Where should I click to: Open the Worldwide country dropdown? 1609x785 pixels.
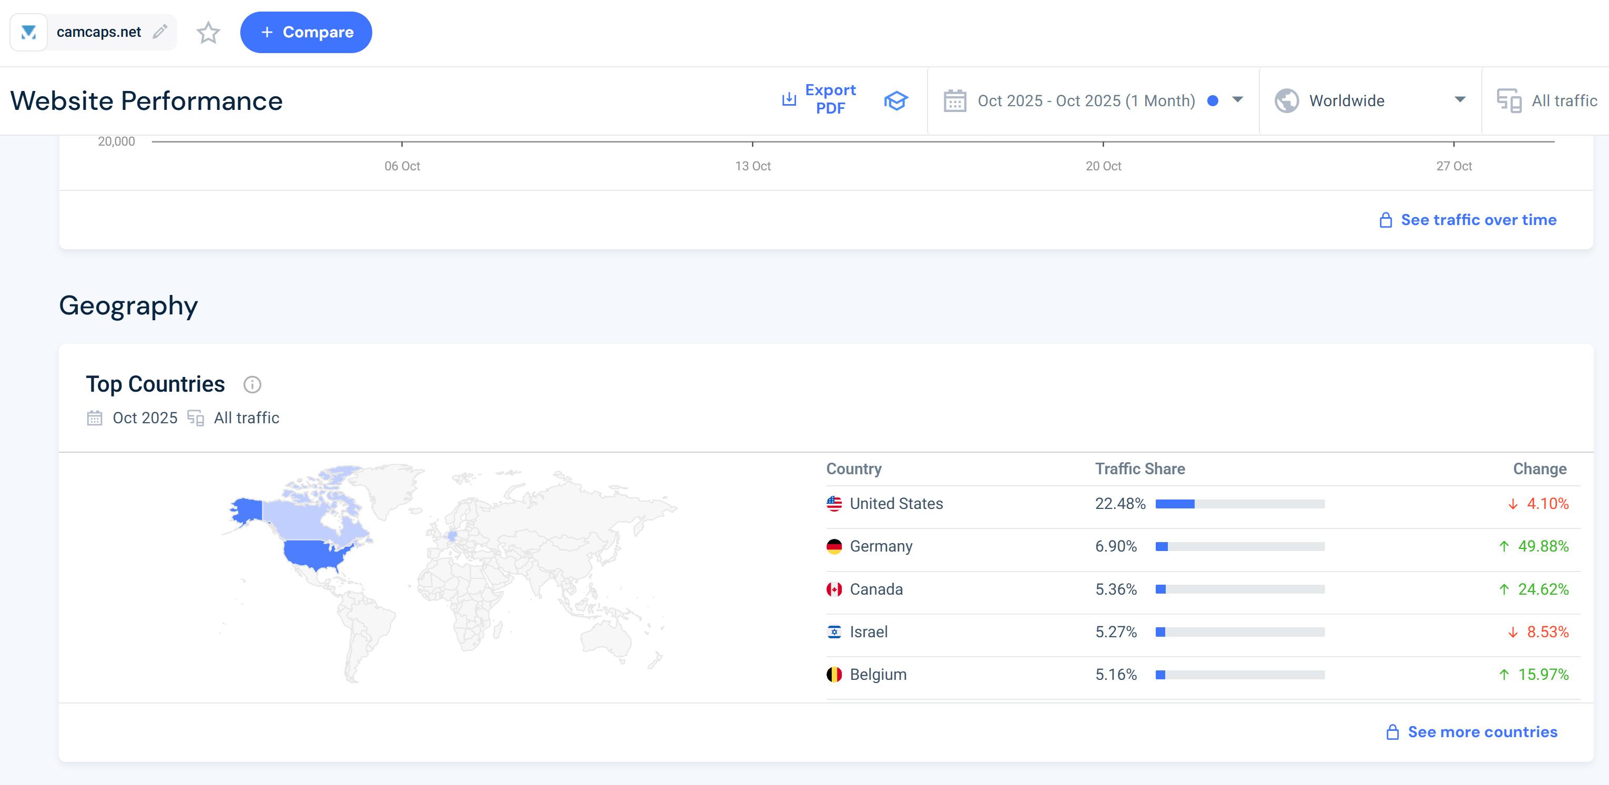click(x=1459, y=100)
